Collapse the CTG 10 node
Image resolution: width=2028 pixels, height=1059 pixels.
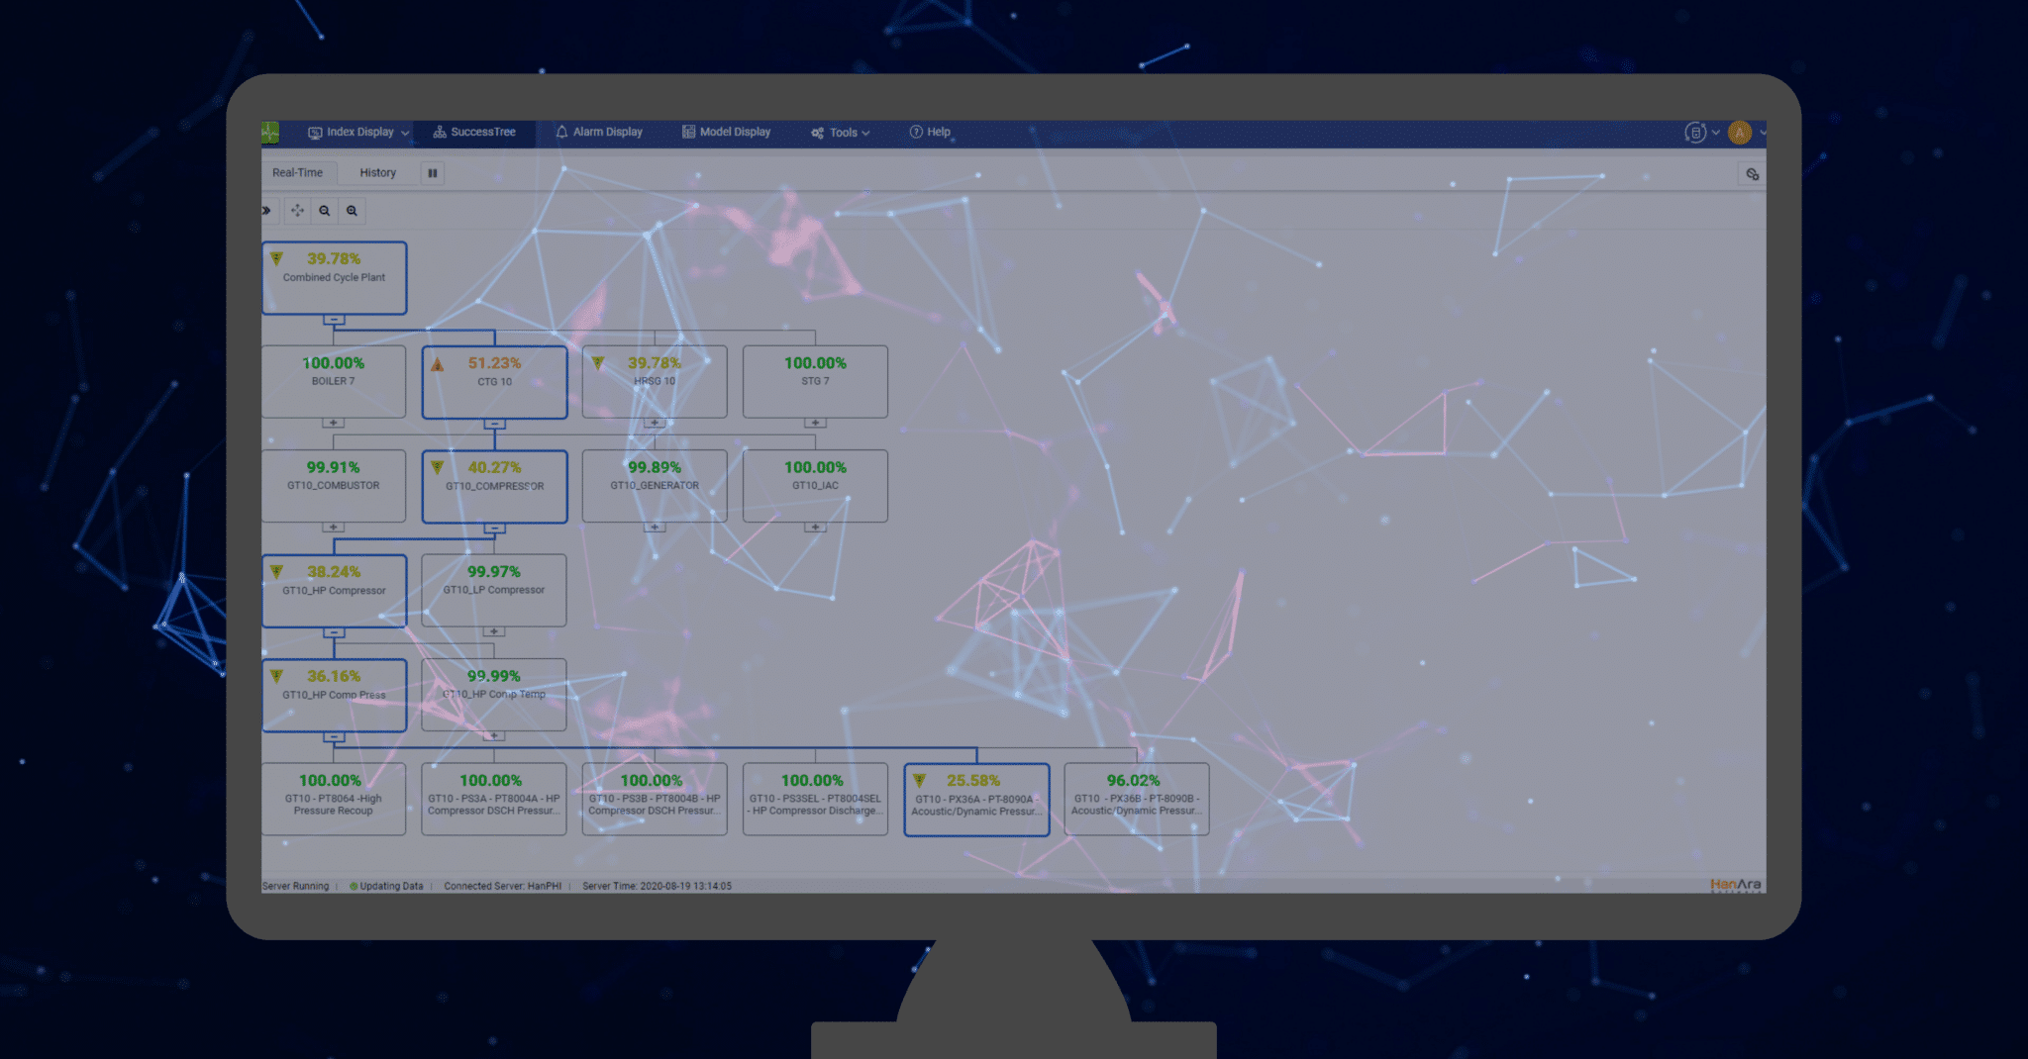point(494,425)
